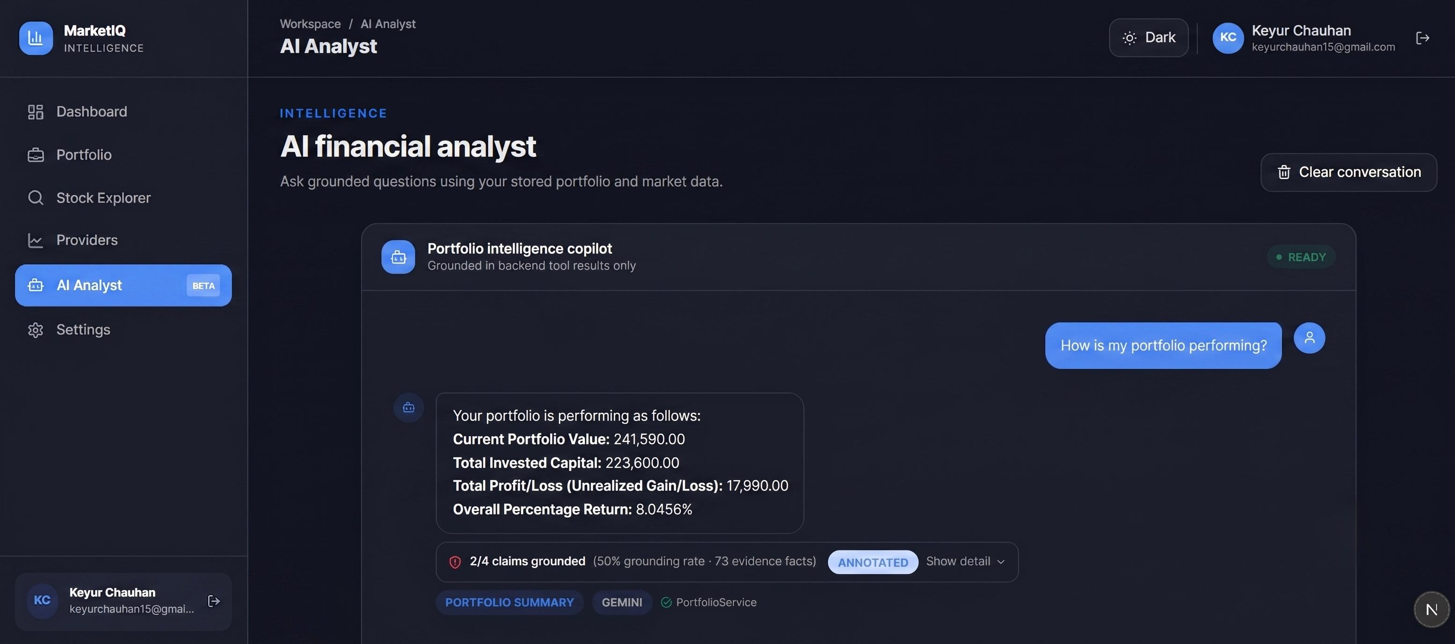This screenshot has width=1455, height=644.
Task: Open the Portfolio page
Action: [123, 155]
